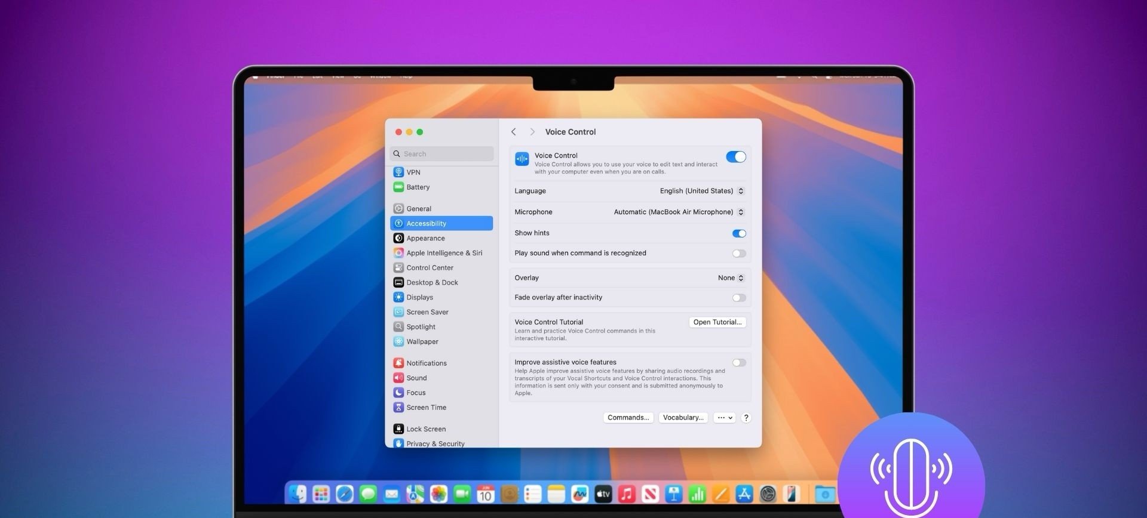Launch Freeform from the Dock
The height and width of the screenshot is (518, 1147).
(x=579, y=494)
